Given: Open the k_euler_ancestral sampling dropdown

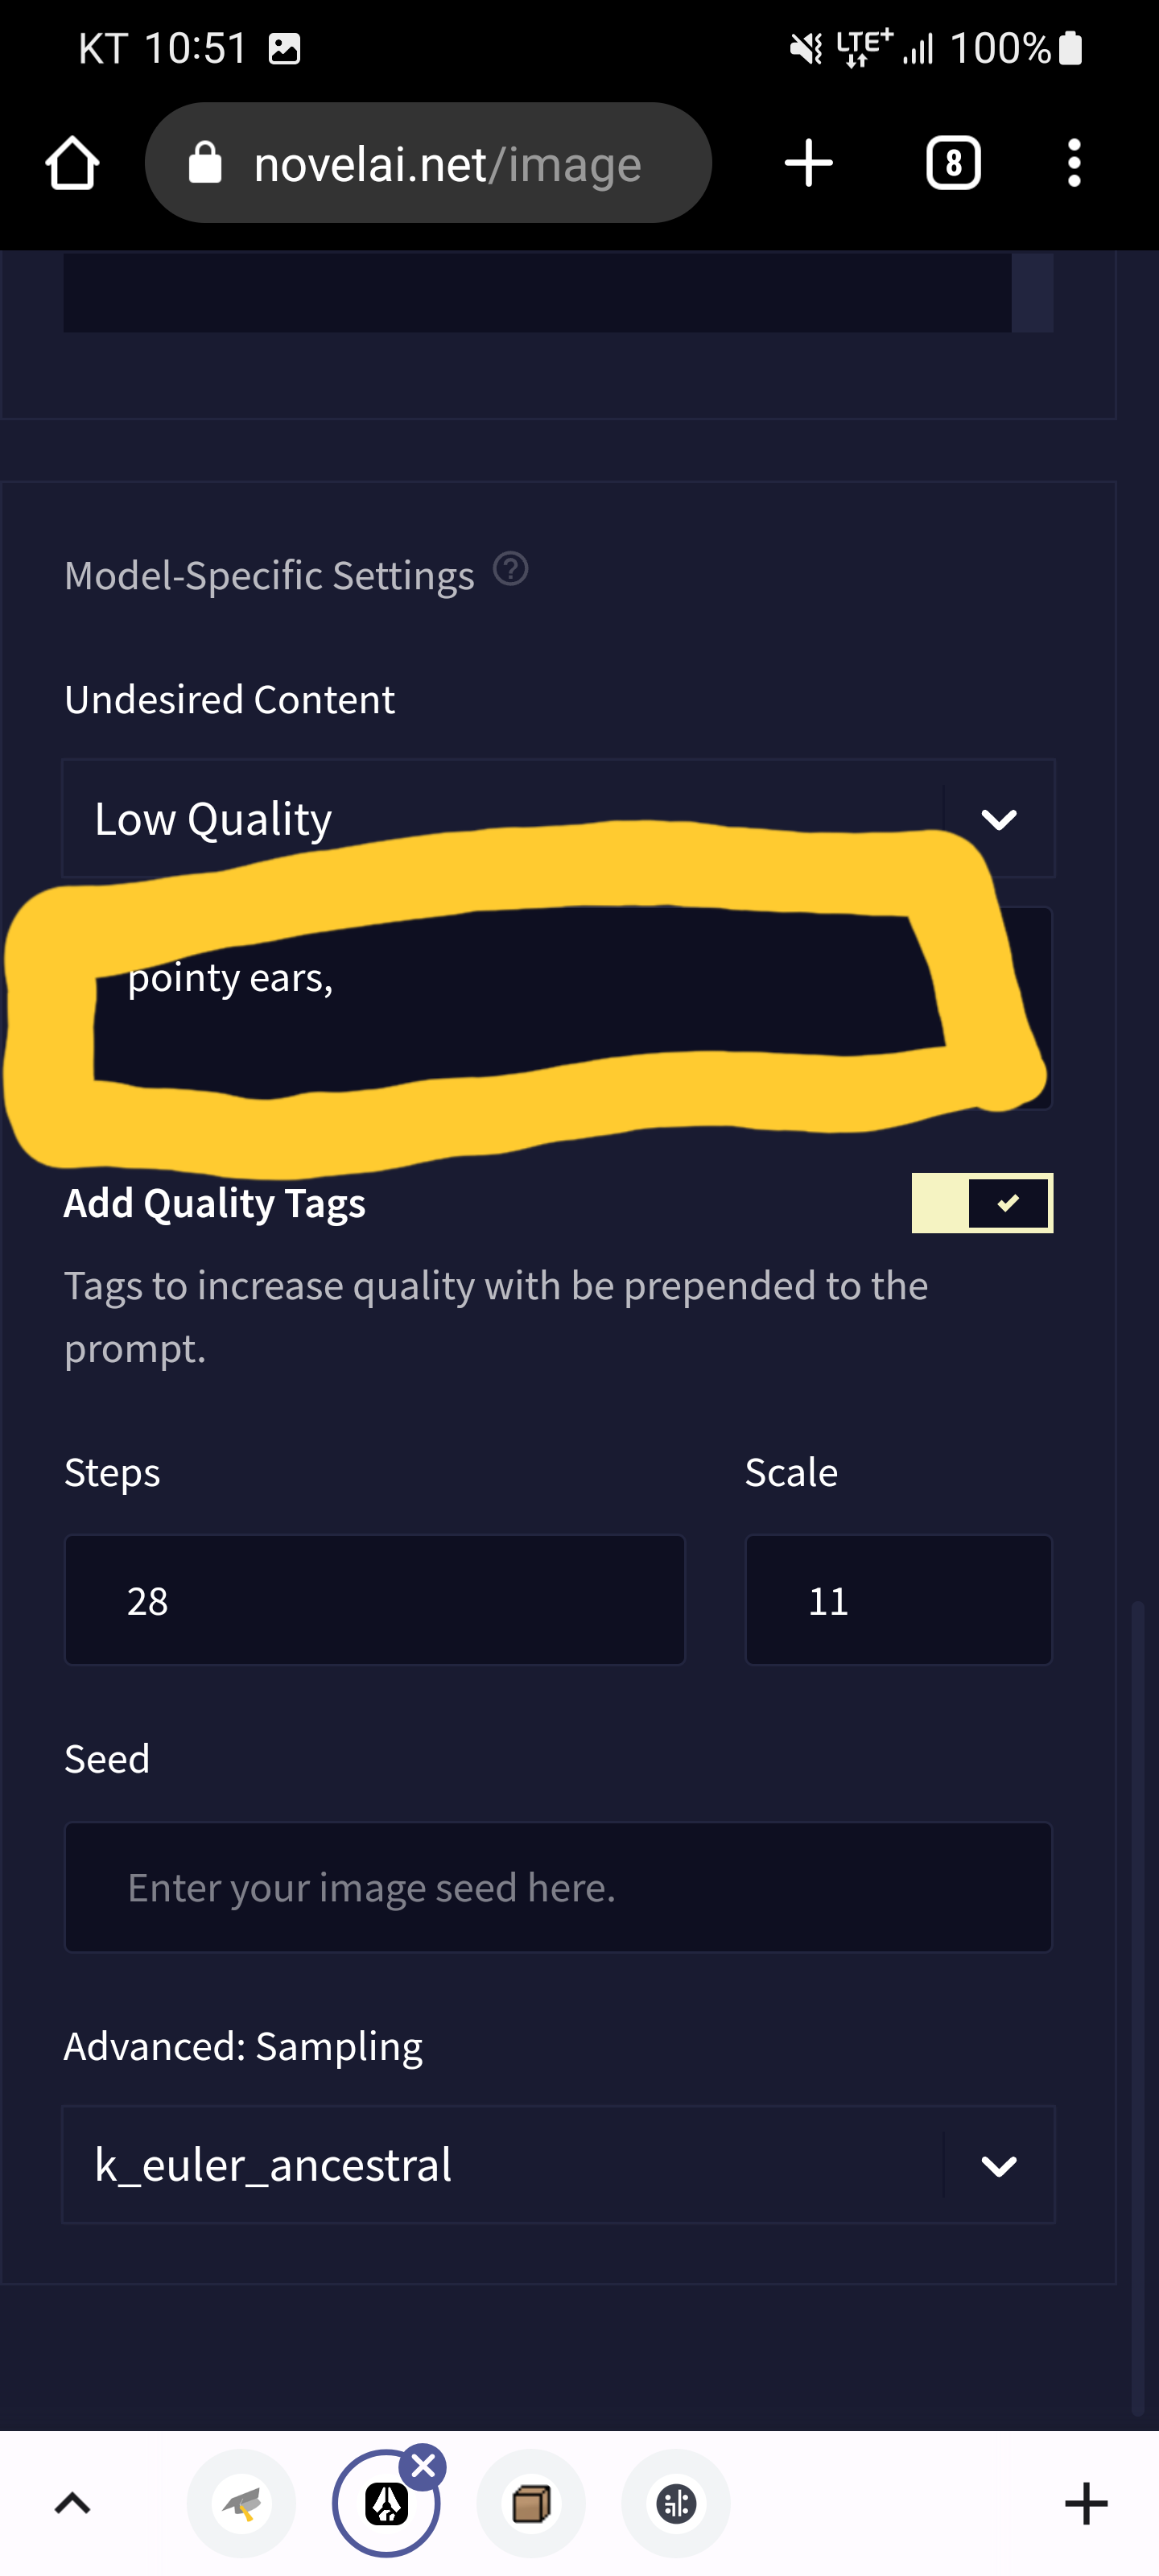Looking at the screenshot, I should click(558, 2165).
